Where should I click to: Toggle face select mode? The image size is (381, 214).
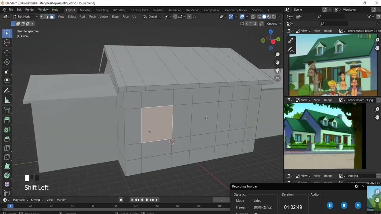pos(52,17)
